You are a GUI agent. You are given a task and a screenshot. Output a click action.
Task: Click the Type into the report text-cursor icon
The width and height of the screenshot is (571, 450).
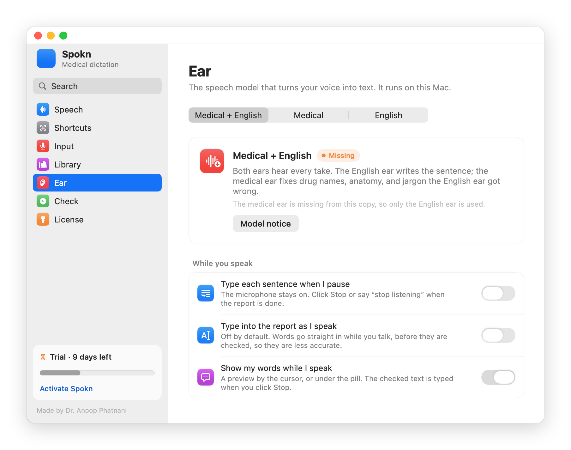(x=206, y=335)
